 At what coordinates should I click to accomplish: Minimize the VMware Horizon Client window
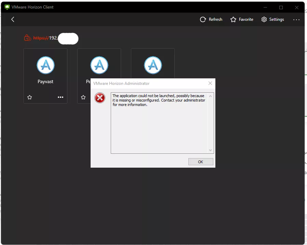265,7
